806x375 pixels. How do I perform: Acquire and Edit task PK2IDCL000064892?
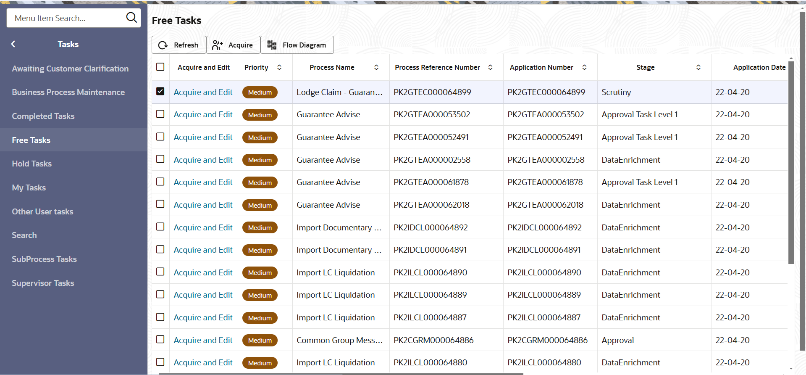(203, 227)
